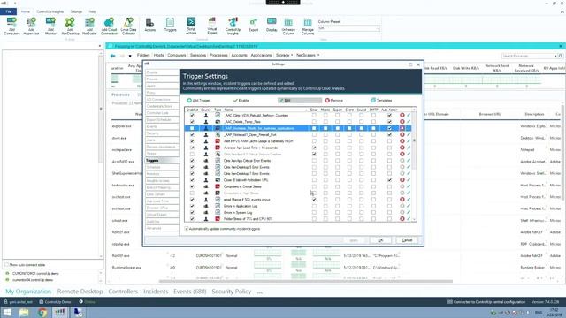Click Add Cloud Connection icon
Screen dimensions: 566x318
109,22
